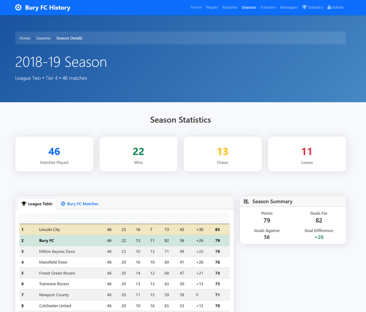This screenshot has width=366, height=312.
Task: Click the Goals For value 82
Action: pyautogui.click(x=319, y=220)
